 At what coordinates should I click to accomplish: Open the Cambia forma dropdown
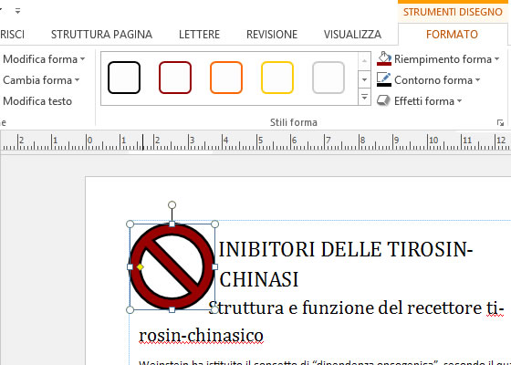(41, 80)
